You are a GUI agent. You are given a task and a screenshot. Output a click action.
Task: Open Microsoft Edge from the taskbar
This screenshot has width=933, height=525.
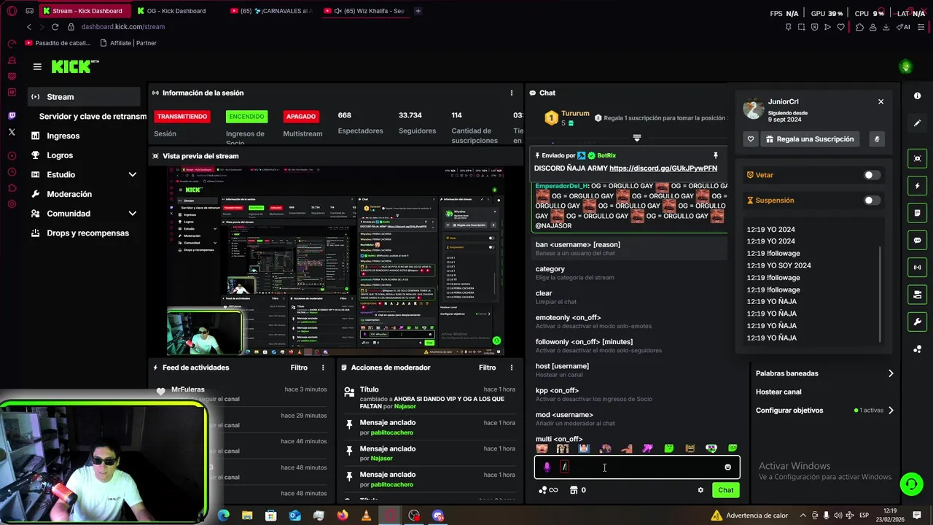pos(224,516)
